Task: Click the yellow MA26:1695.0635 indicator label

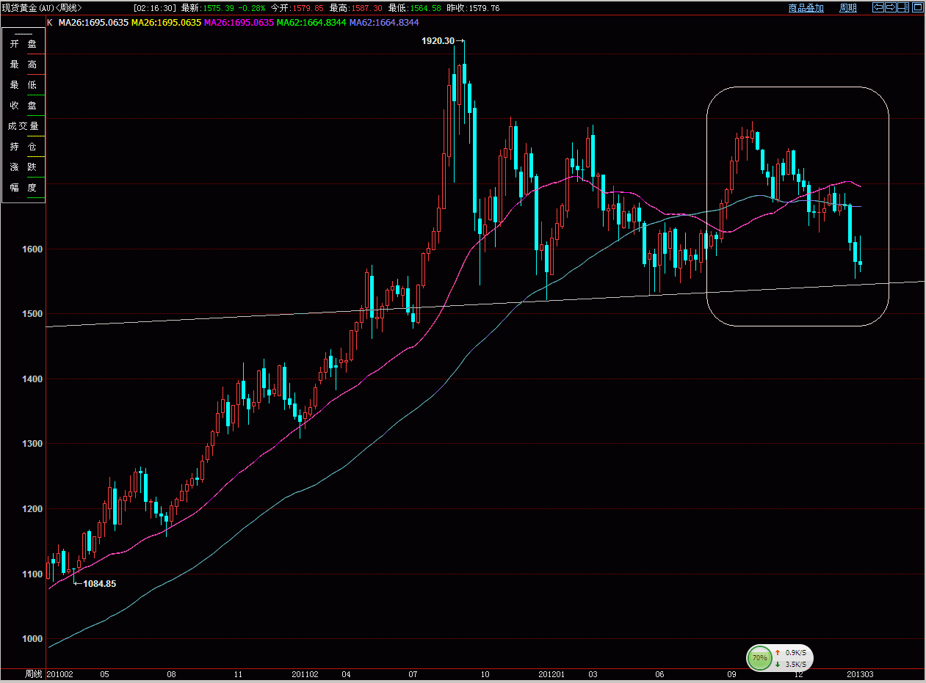Action: pyautogui.click(x=166, y=23)
